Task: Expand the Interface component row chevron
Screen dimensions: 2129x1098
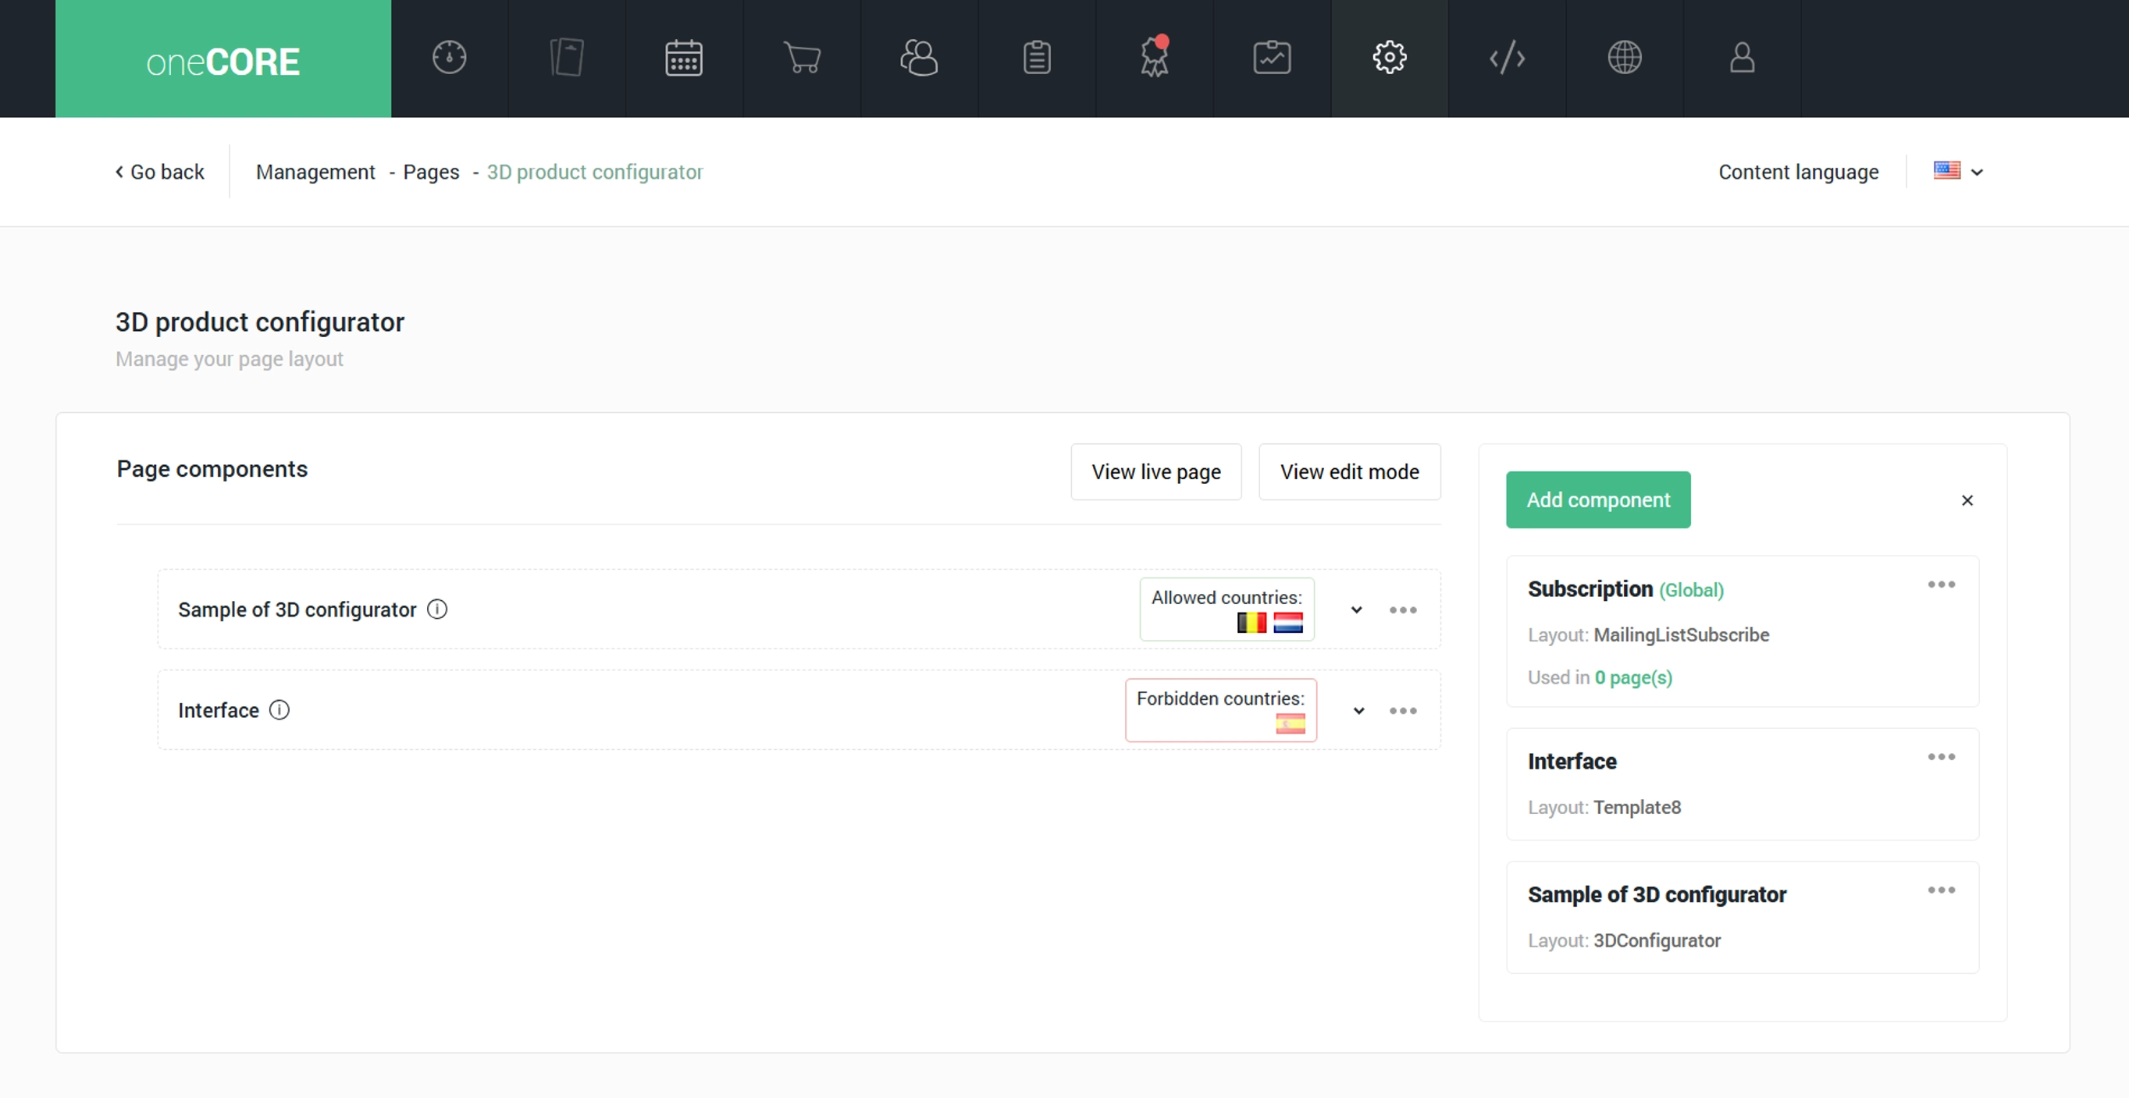Action: pyautogui.click(x=1358, y=710)
